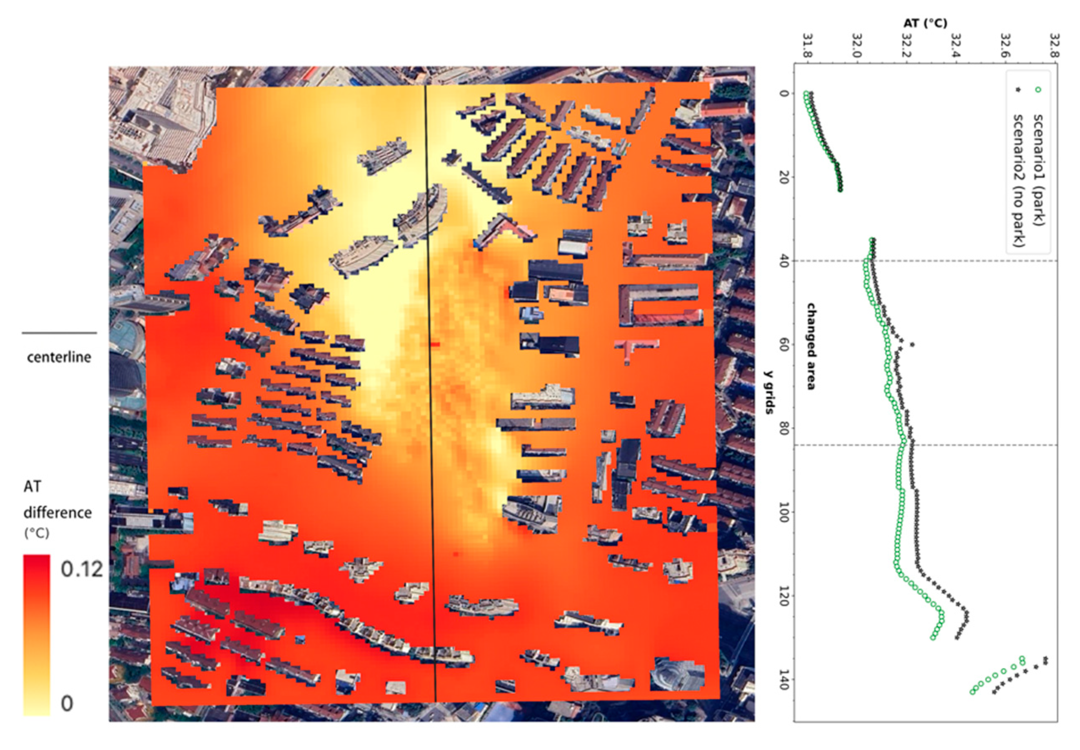Click the 'AT difference' colorbar title
This screenshot has width=1080, height=750.
coord(57,500)
